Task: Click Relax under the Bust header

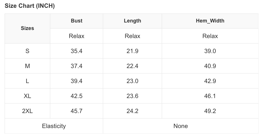Action: (77, 36)
